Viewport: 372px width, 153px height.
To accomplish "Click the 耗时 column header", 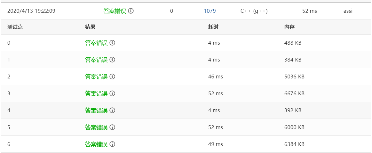I will click(x=213, y=27).
